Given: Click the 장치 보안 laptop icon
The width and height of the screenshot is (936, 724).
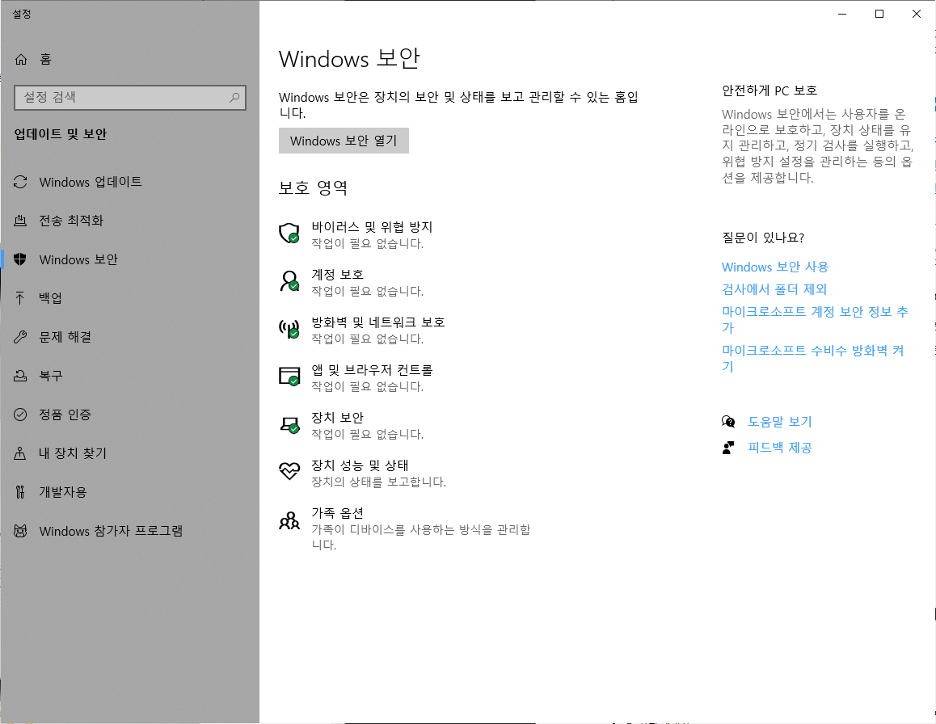Looking at the screenshot, I should click(289, 423).
